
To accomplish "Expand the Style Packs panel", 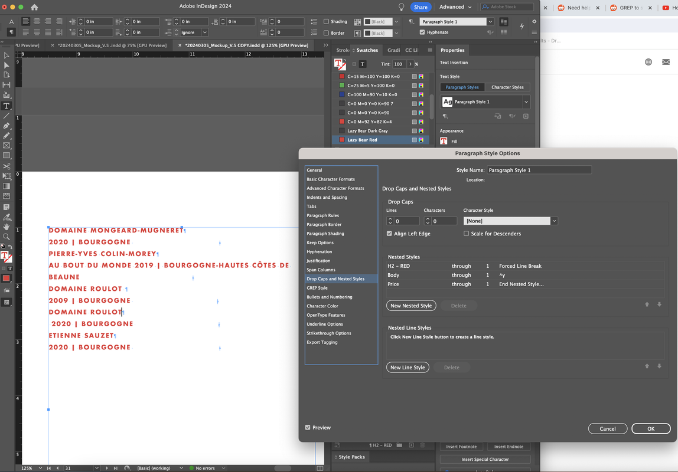I will pyautogui.click(x=351, y=457).
